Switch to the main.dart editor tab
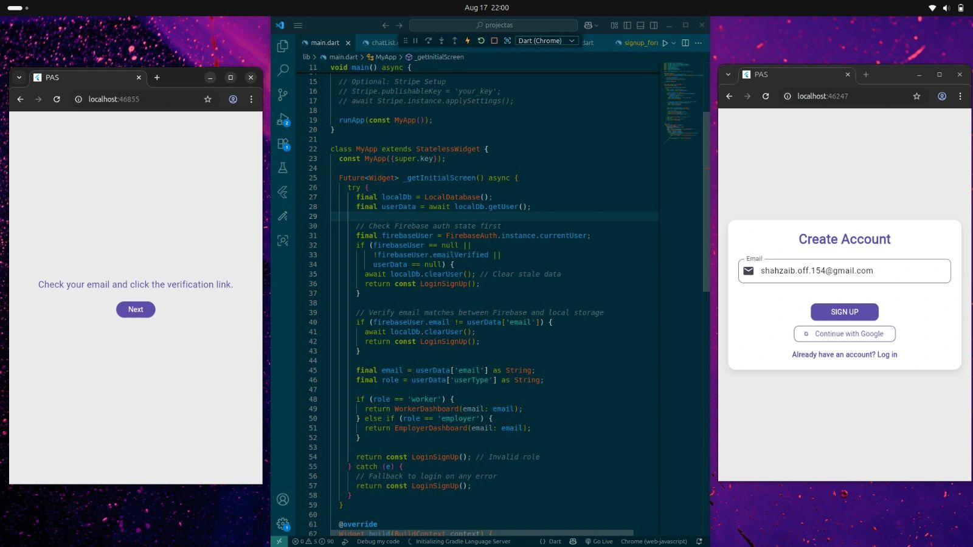Image resolution: width=973 pixels, height=547 pixels. coord(325,43)
